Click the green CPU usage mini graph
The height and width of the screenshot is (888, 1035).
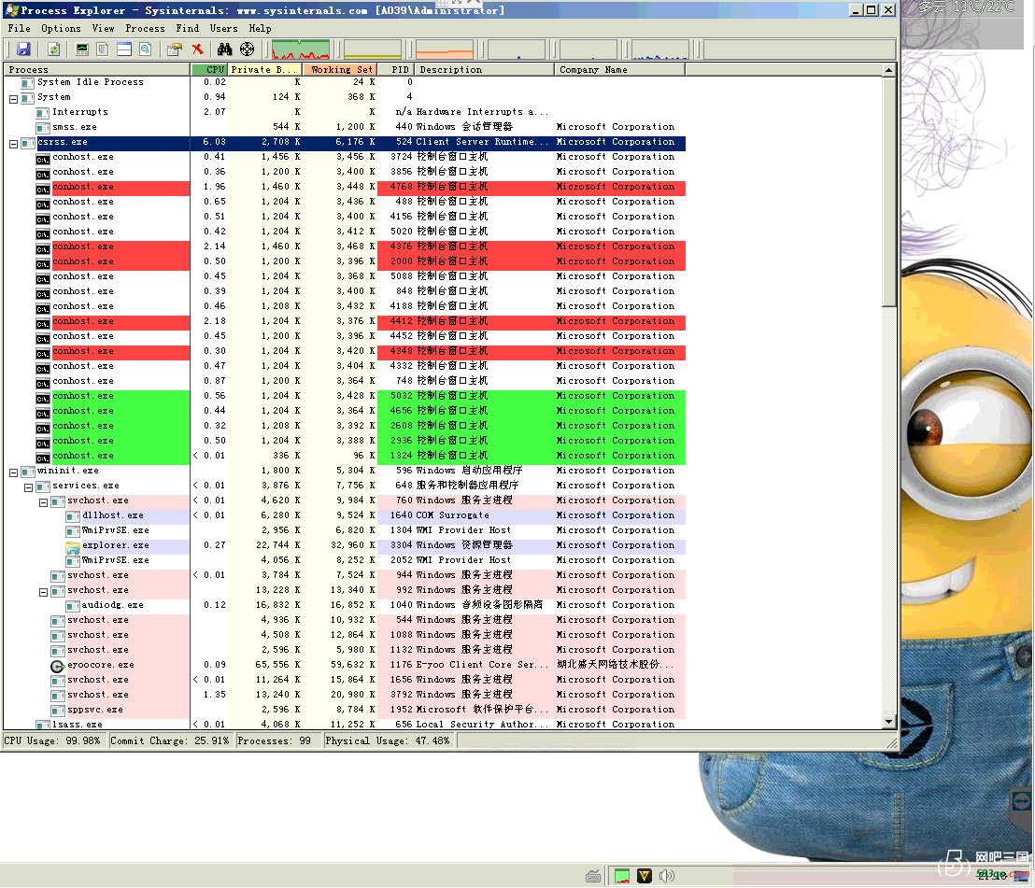pos(301,49)
